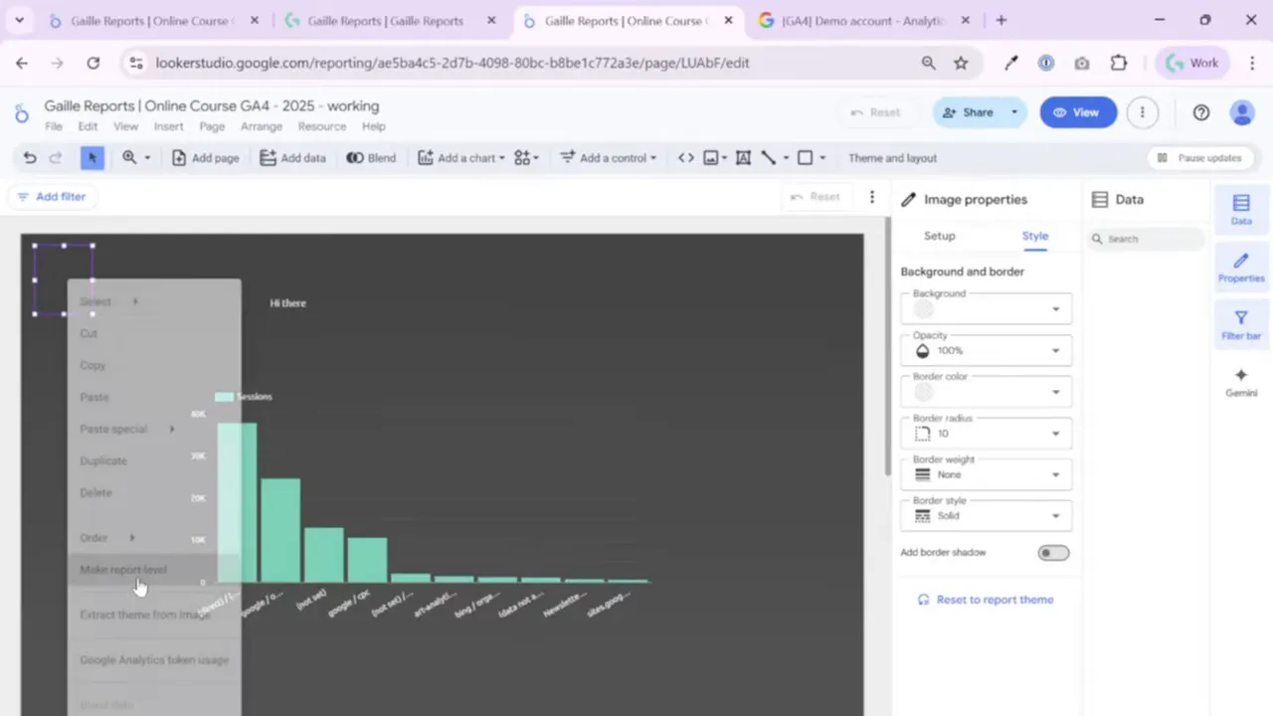The height and width of the screenshot is (716, 1273).
Task: Toggle the Add border shadow switch
Action: (x=1052, y=552)
